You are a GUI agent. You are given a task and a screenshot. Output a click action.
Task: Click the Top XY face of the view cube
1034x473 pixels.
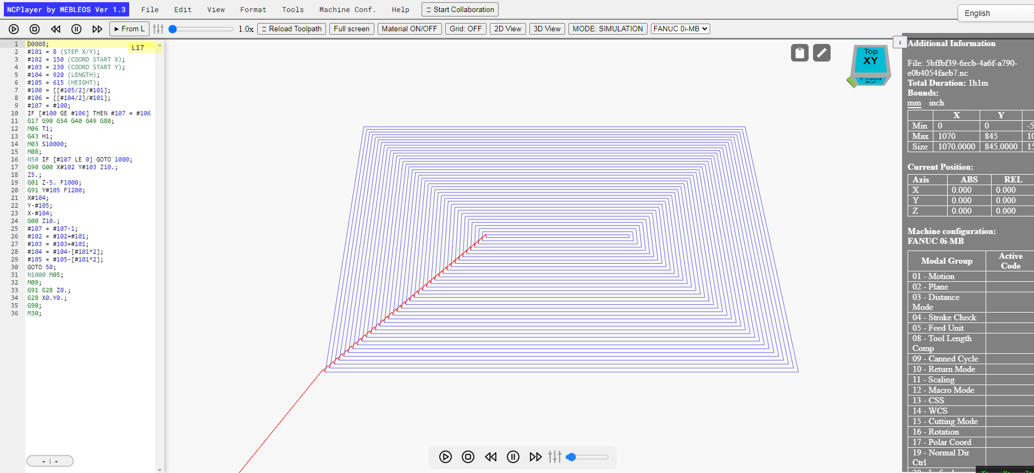coord(871,59)
